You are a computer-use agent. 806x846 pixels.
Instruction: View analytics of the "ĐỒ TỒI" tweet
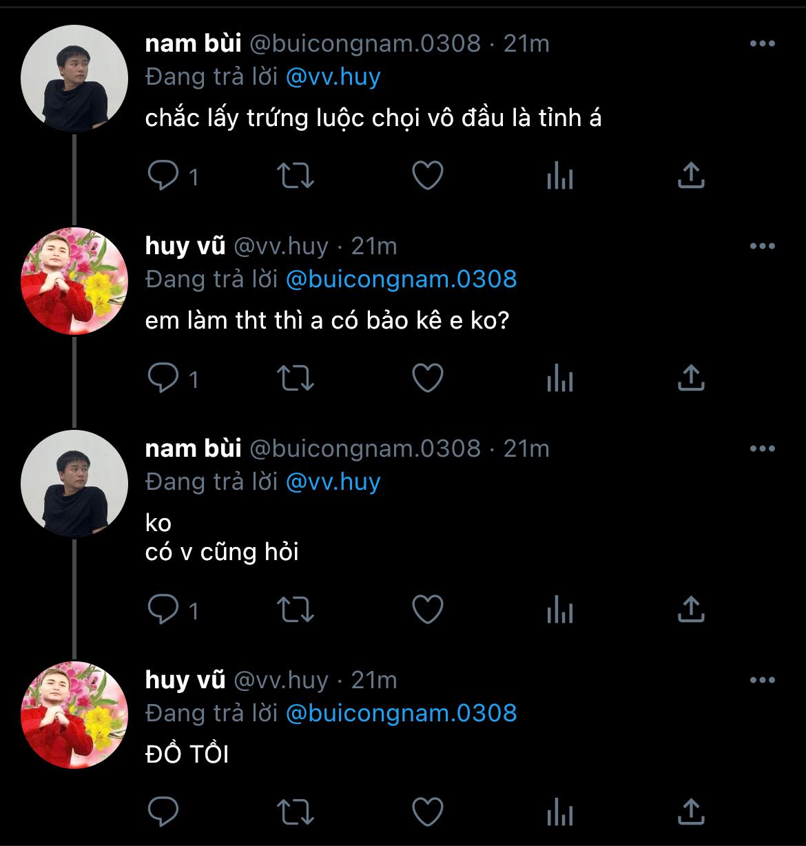559,813
